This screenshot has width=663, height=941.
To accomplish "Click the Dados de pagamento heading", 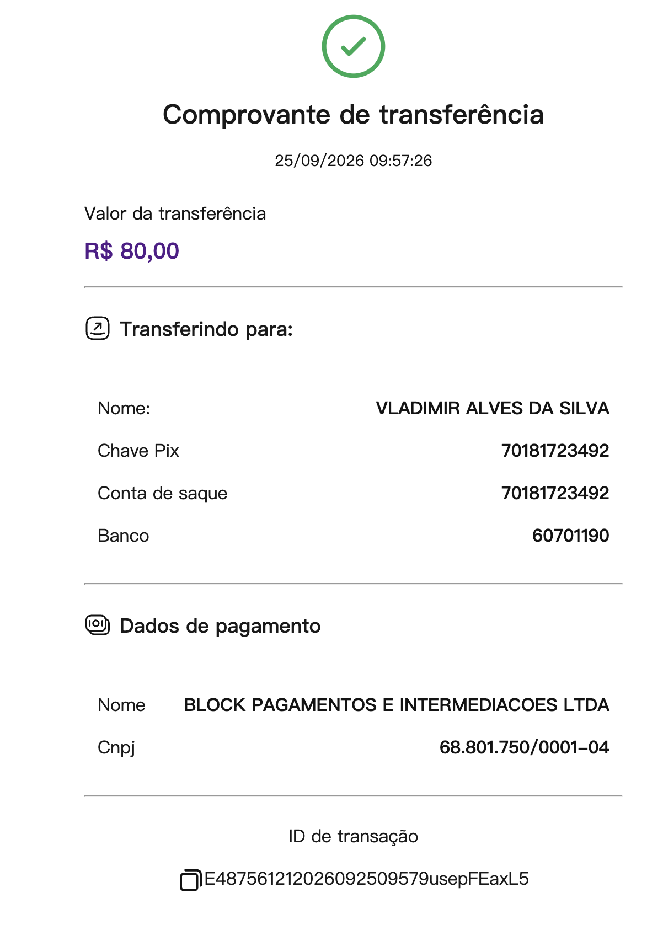I will pos(220,626).
